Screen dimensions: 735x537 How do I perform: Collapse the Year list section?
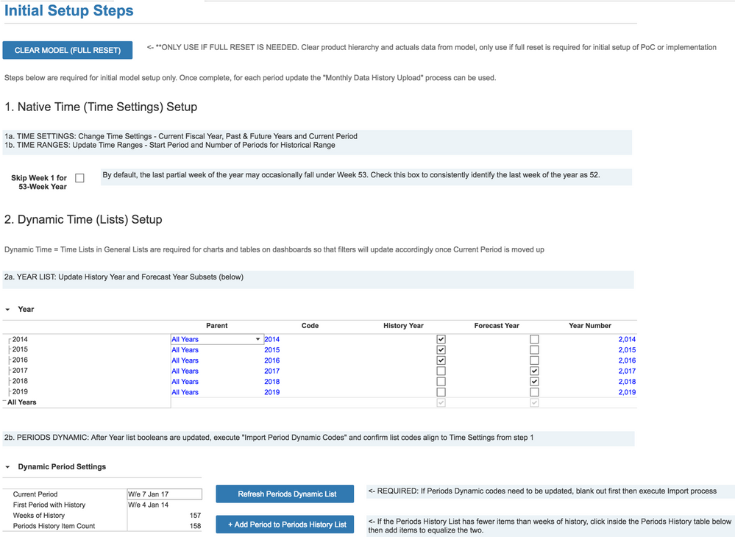[x=8, y=309]
